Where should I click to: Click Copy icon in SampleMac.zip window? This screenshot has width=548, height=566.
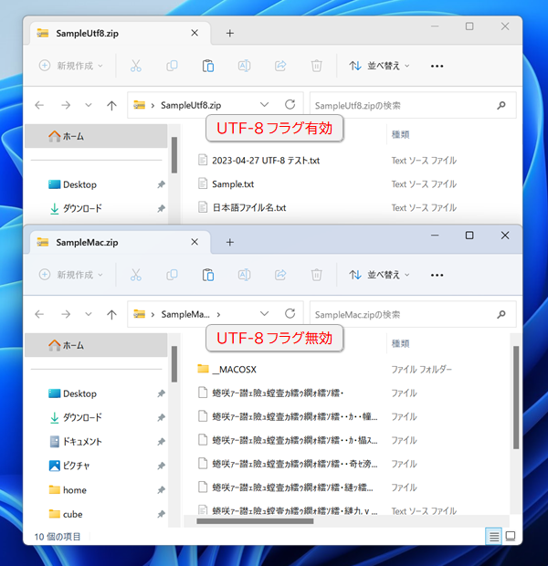click(x=172, y=275)
